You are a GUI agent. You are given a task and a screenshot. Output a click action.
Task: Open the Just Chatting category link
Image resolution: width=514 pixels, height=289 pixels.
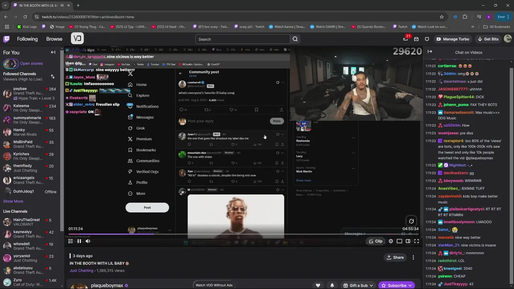click(81, 271)
